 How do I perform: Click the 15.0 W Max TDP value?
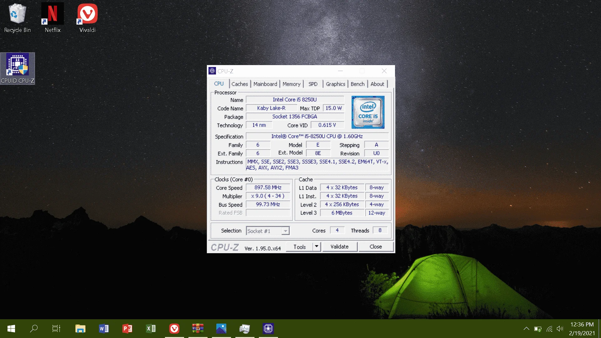point(334,108)
